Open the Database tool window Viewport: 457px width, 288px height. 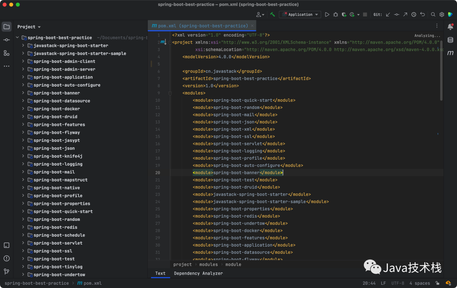[x=450, y=40]
